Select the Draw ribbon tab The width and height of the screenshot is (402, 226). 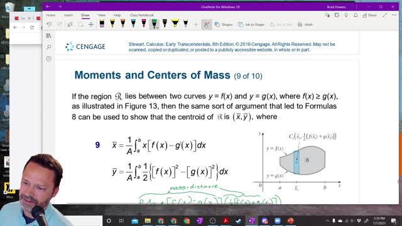click(x=85, y=15)
